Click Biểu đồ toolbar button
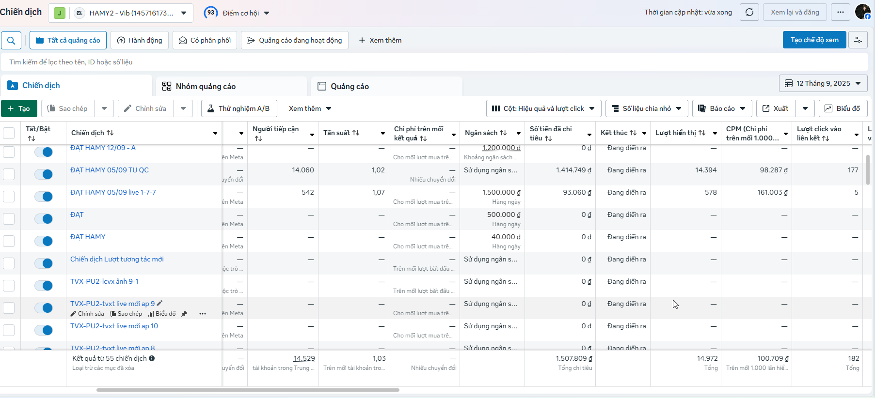Screen dimensions: 875x398 tap(843, 108)
